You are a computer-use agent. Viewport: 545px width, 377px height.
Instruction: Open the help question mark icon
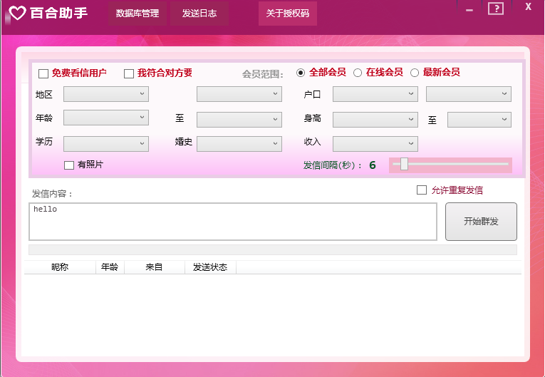[496, 8]
